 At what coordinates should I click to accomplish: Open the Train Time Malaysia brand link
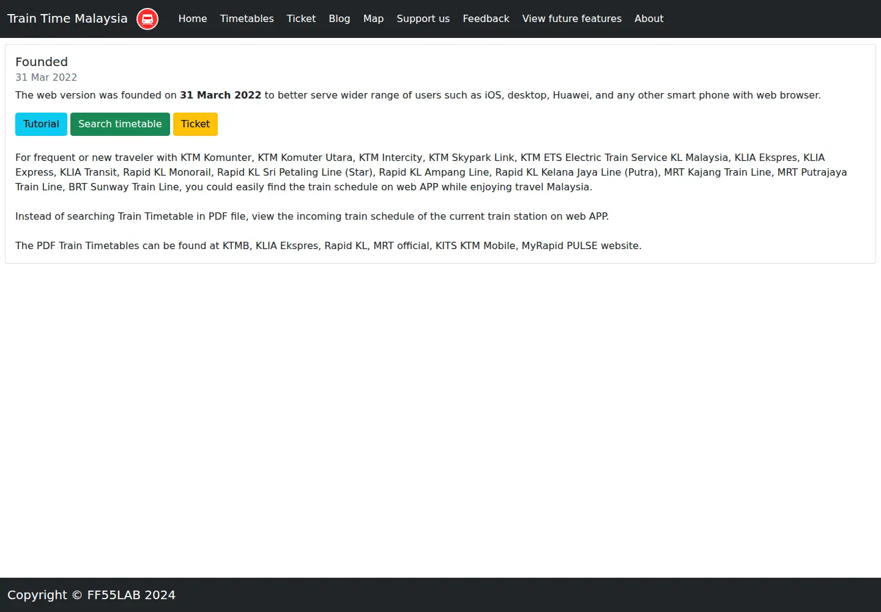[x=83, y=19]
